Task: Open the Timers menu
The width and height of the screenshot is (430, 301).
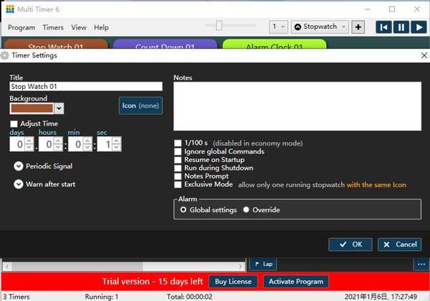Action: (53, 27)
